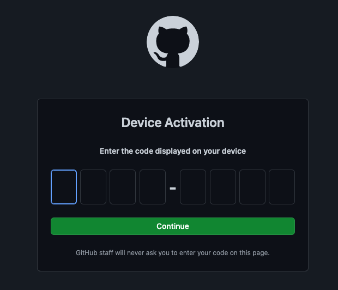
Task: Click the dash separator between code groups
Action: point(173,189)
